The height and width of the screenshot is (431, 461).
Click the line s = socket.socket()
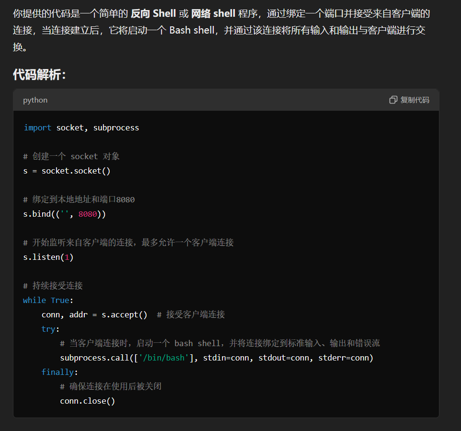point(67,171)
